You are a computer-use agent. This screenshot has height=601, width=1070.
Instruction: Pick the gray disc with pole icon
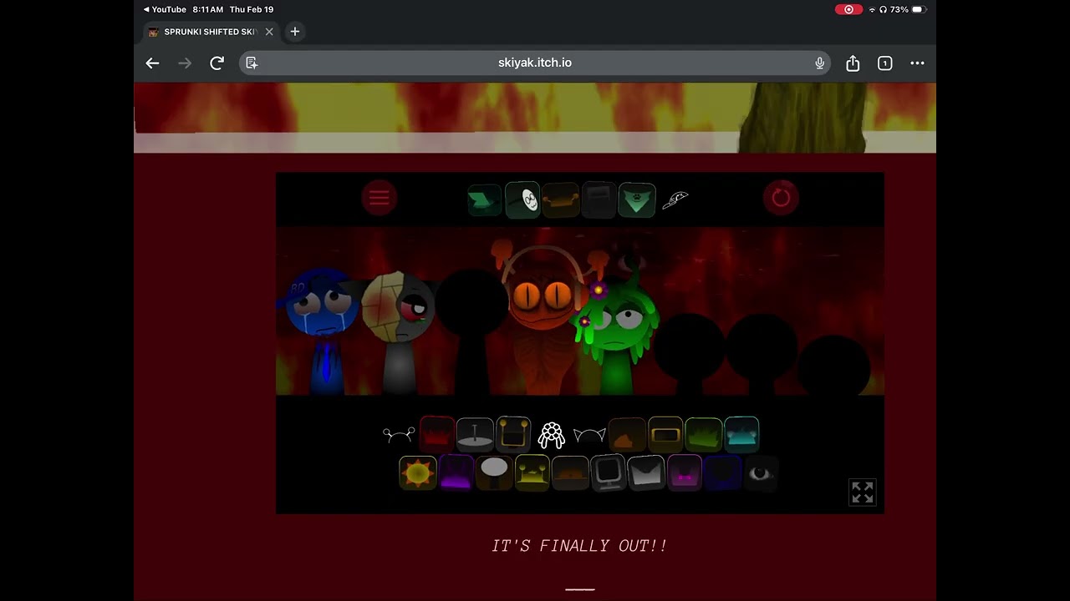475,434
